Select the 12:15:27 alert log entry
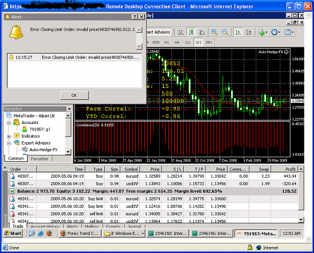Screen dimensions: 314x253 pos(74,57)
